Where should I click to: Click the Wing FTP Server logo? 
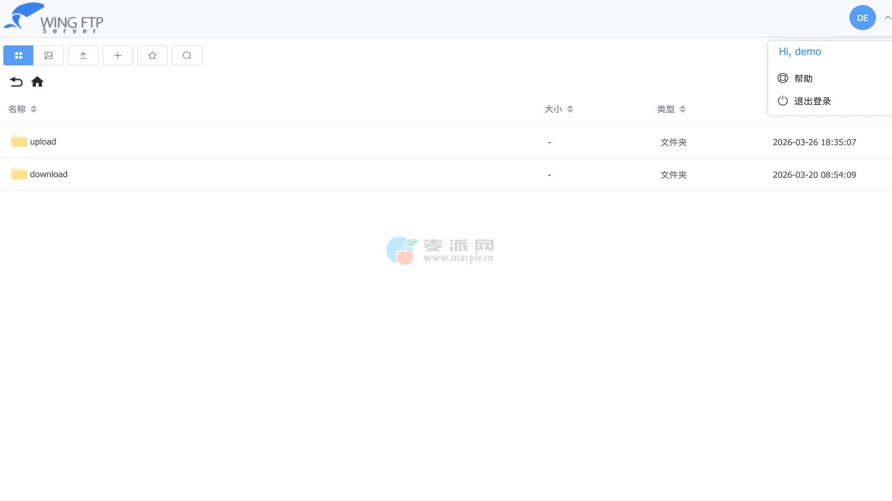53,19
